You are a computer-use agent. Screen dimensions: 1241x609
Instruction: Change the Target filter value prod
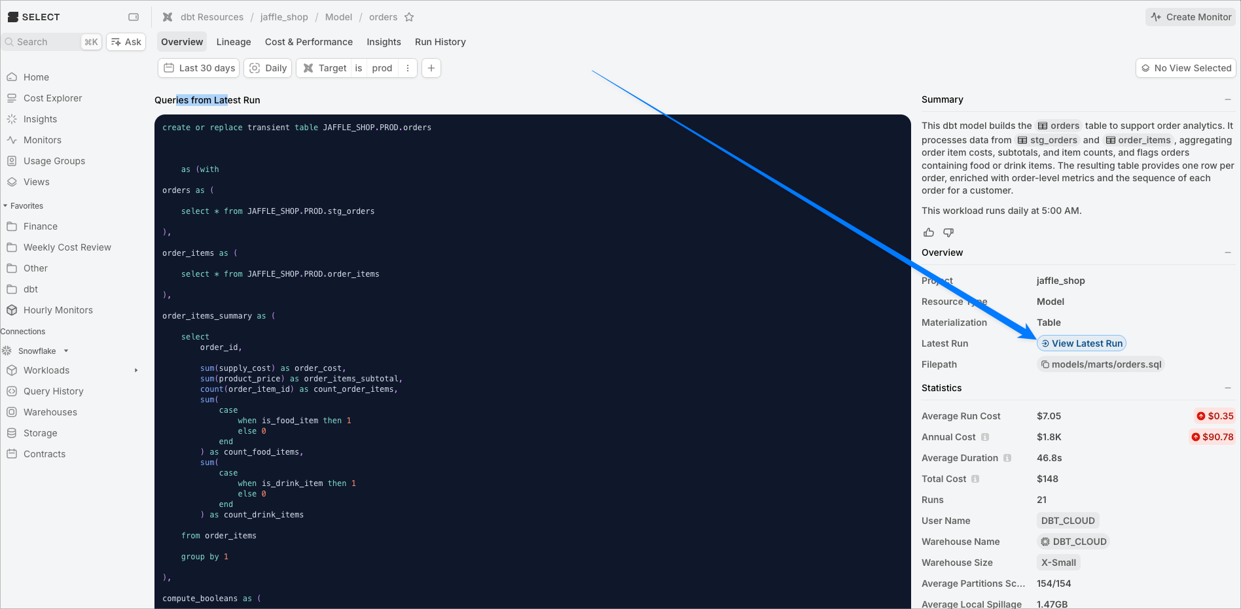382,68
